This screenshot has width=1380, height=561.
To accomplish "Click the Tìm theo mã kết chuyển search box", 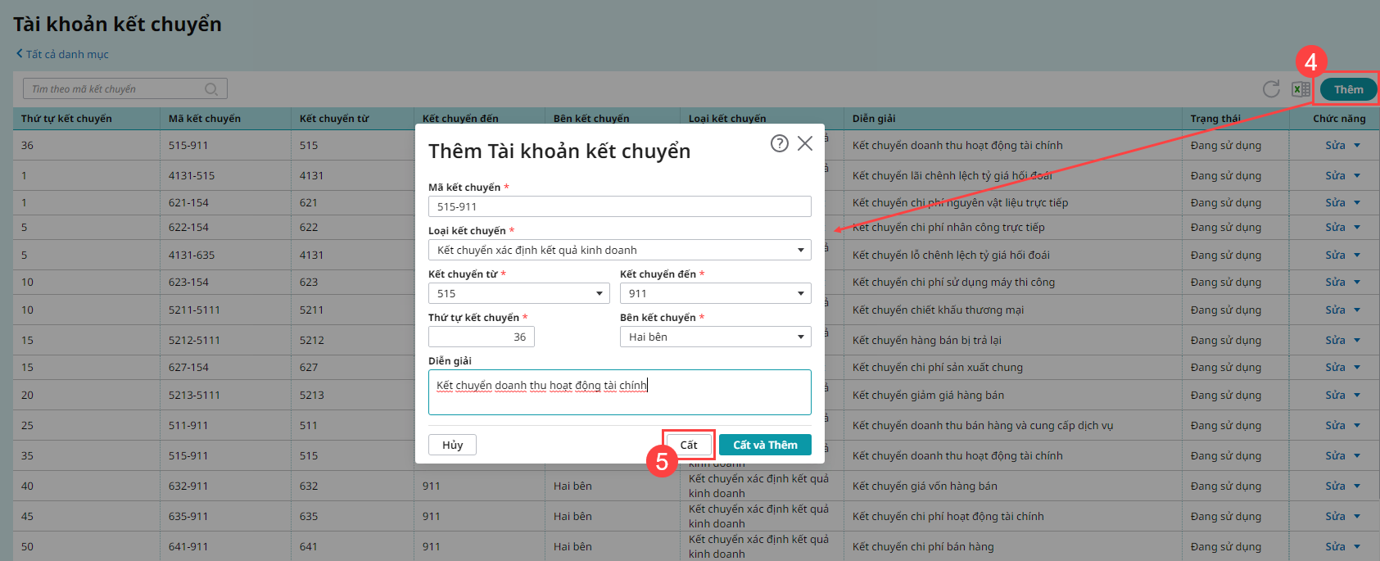I will point(120,89).
